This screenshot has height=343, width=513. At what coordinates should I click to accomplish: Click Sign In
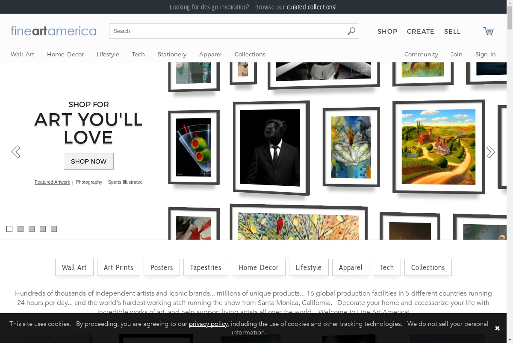pos(485,54)
